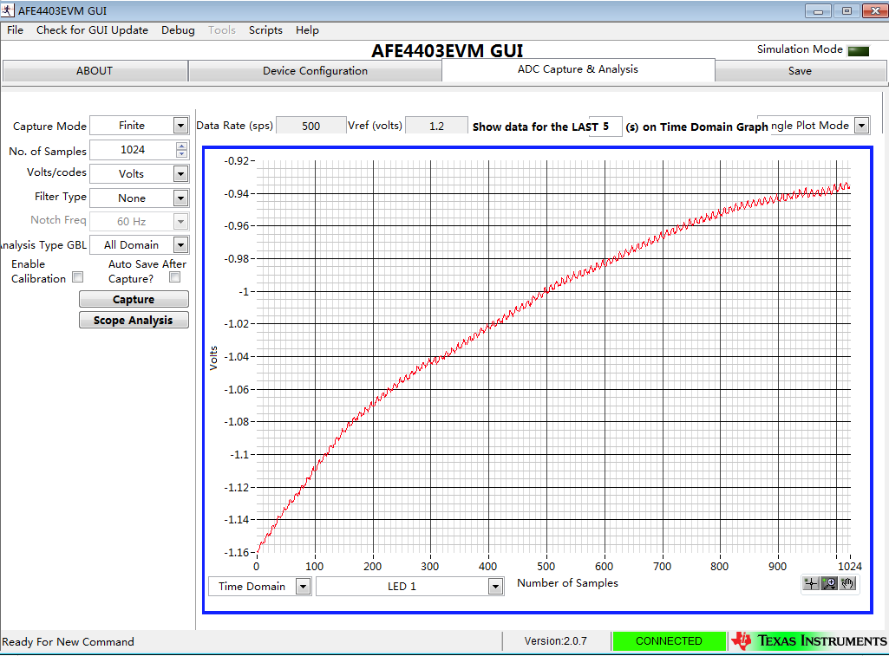The width and height of the screenshot is (889, 656).
Task: Select the graph pan hand tool
Action: point(847,583)
